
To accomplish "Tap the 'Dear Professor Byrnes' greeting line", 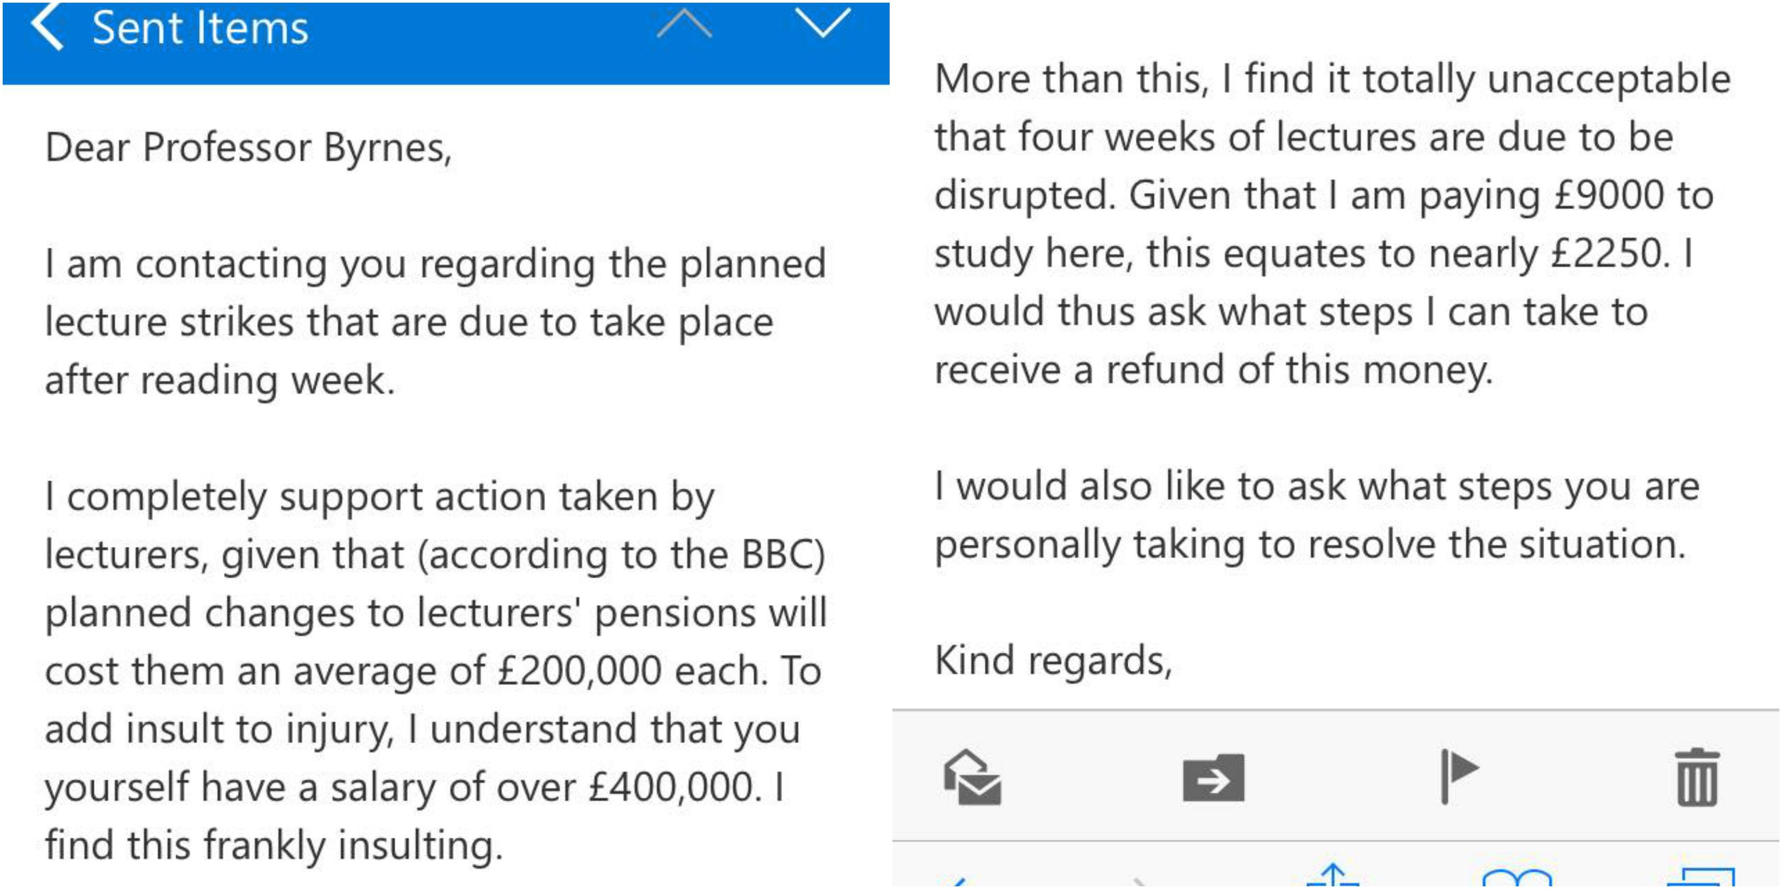I will 249,147.
